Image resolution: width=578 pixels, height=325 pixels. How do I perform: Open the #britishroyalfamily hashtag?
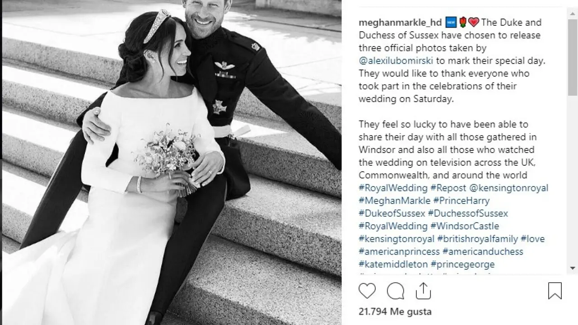tap(477, 238)
